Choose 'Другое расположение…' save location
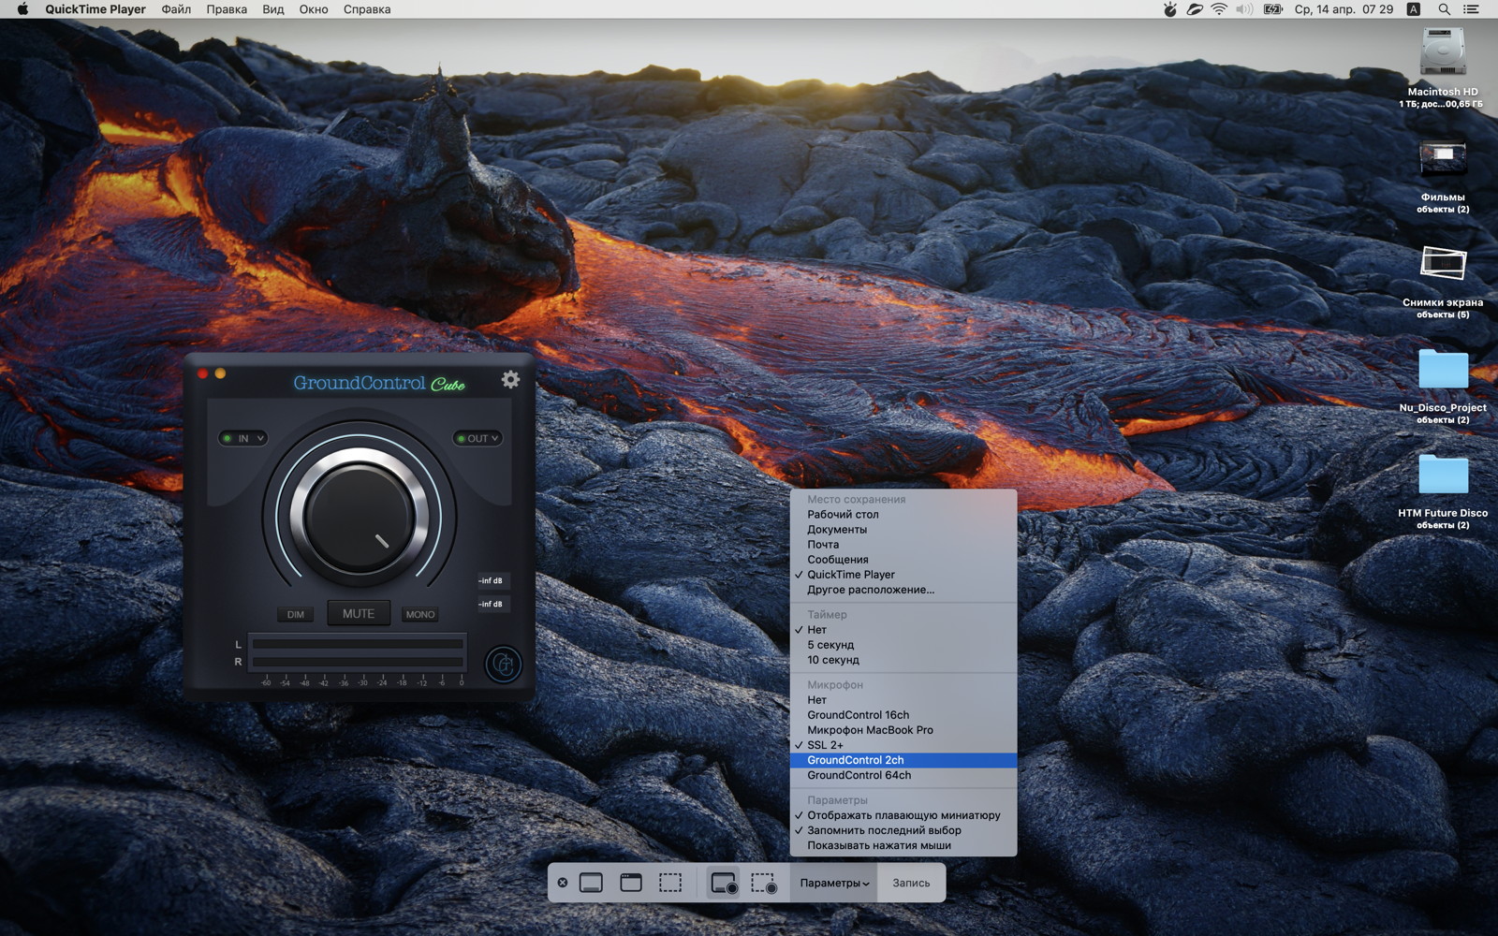This screenshot has height=936, width=1498. pos(903,590)
